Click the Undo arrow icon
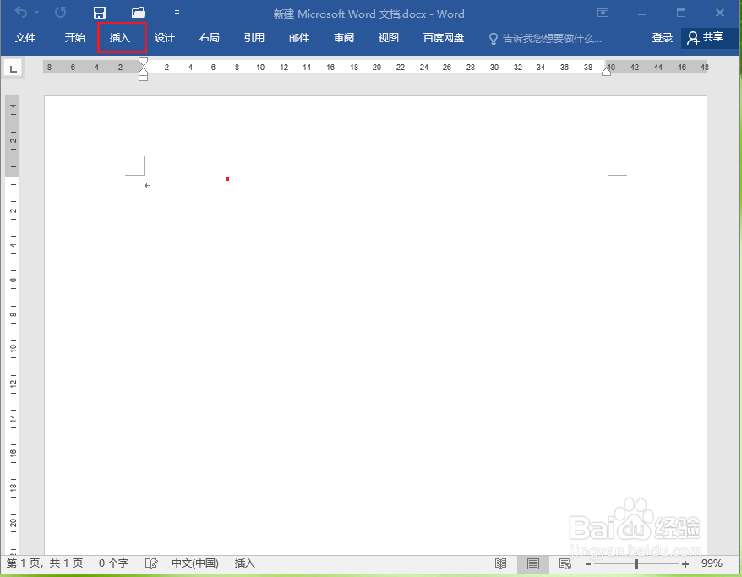 click(23, 13)
